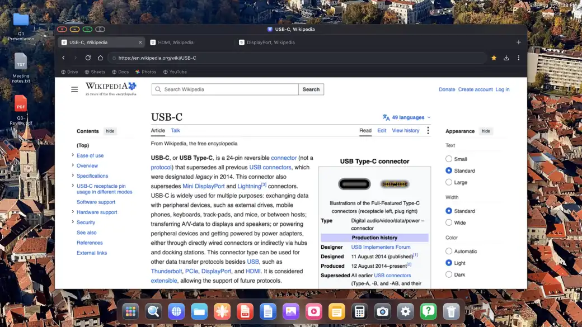Open the browser home page icon

coord(100,58)
